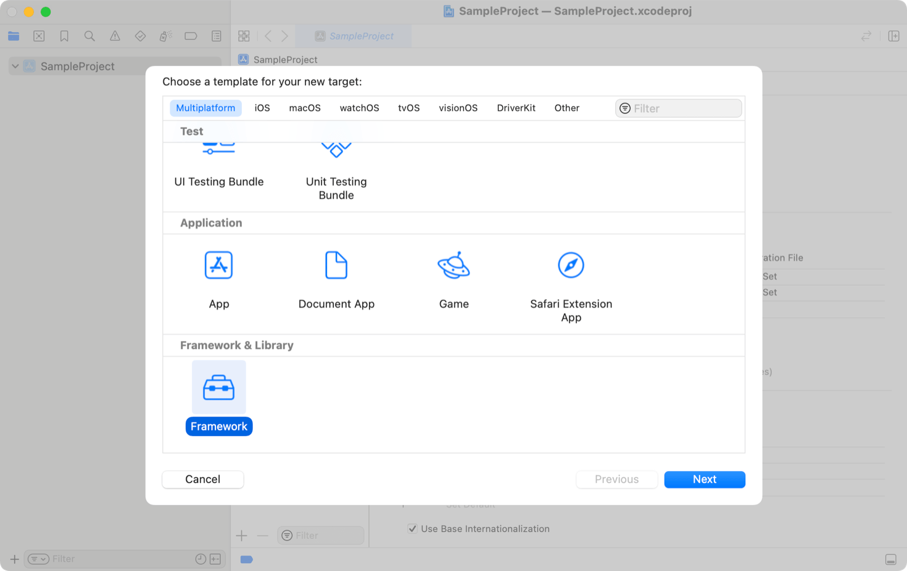The width and height of the screenshot is (907, 571).
Task: Go back in editor history
Action: coord(268,36)
